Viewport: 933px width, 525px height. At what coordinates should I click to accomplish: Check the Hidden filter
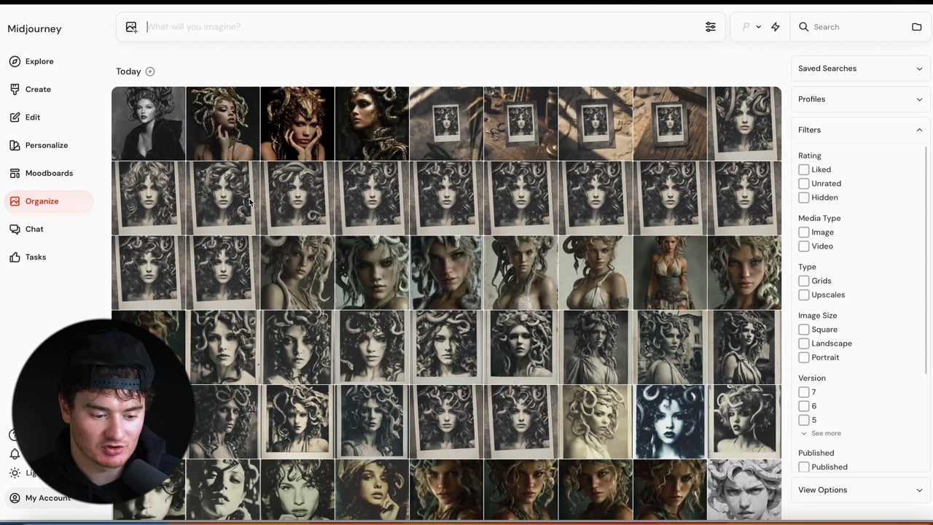click(x=803, y=198)
